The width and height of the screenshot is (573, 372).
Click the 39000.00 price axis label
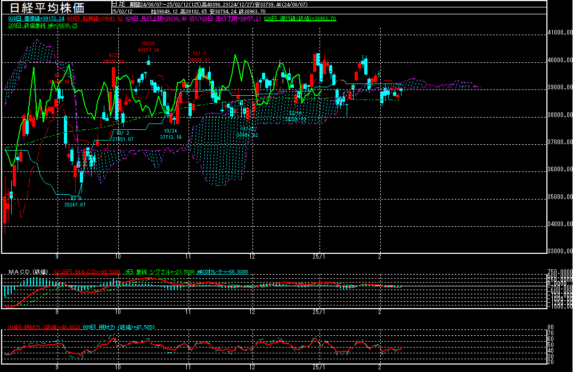coord(560,87)
